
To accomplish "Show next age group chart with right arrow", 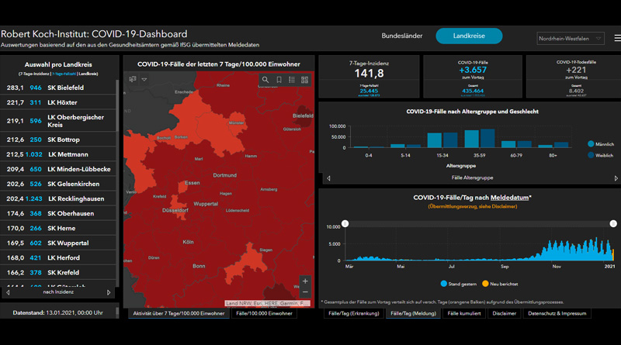I will pos(616,178).
